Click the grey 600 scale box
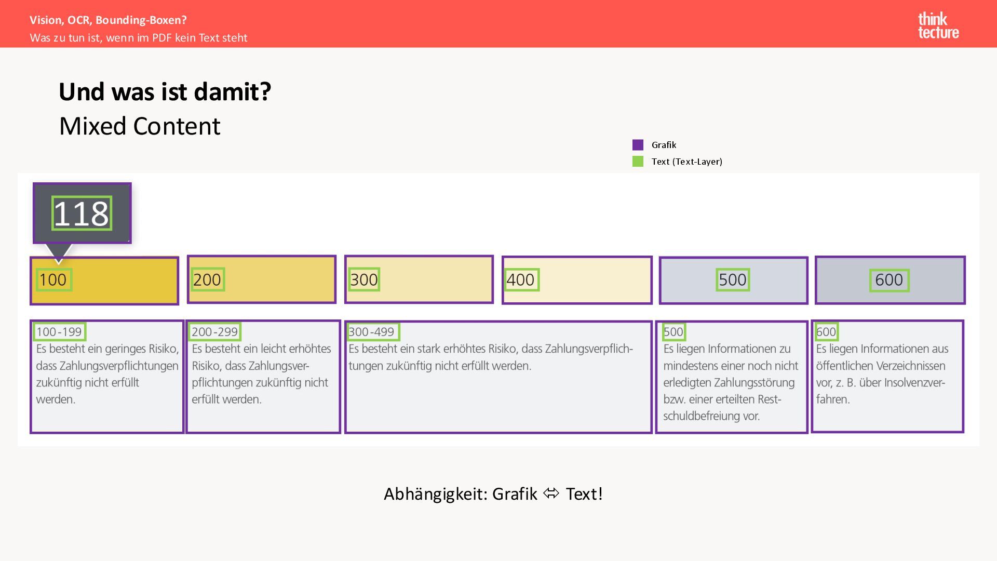The height and width of the screenshot is (561, 997). click(889, 280)
